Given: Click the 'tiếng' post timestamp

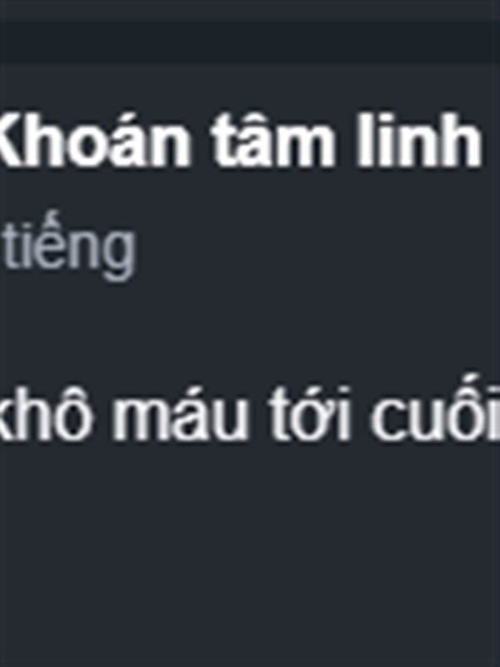Looking at the screenshot, I should [67, 248].
